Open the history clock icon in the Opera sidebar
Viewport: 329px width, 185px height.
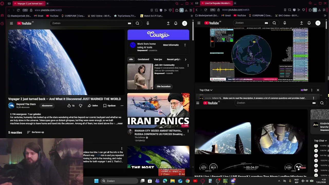pos(2,24)
